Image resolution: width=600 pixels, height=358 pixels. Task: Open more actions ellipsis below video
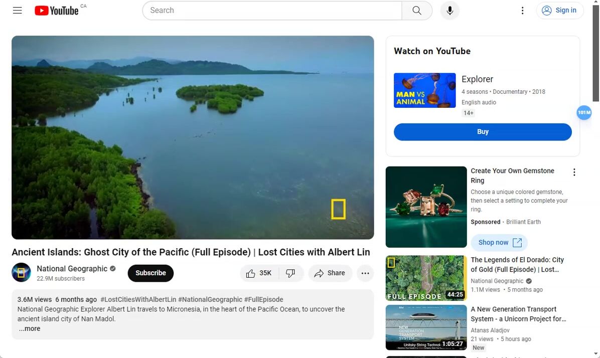click(x=365, y=273)
